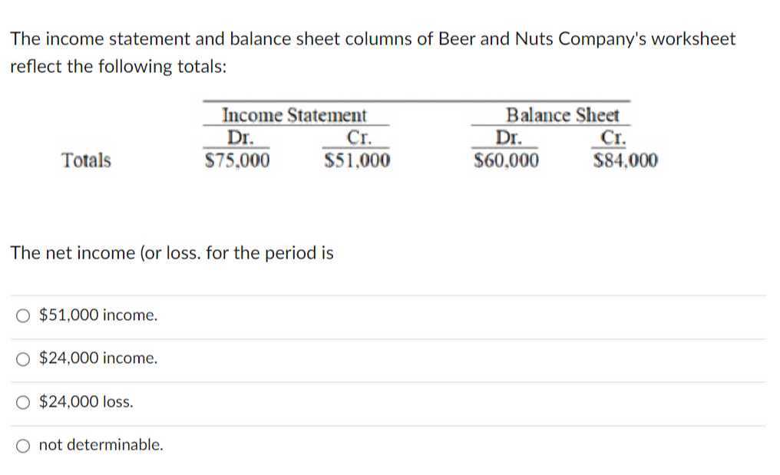Screen dimensions: 780x475
Task: Click the not determinable answer text
Action: tap(101, 444)
